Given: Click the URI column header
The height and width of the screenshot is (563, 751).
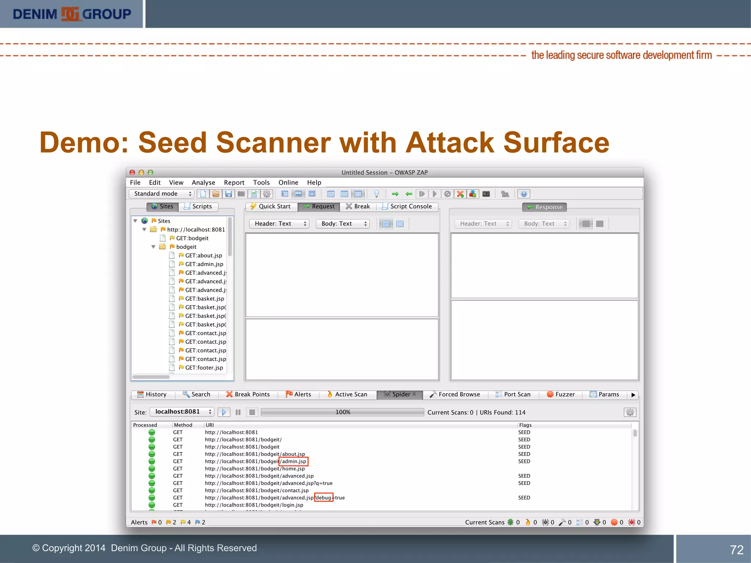Looking at the screenshot, I should pyautogui.click(x=360, y=425).
